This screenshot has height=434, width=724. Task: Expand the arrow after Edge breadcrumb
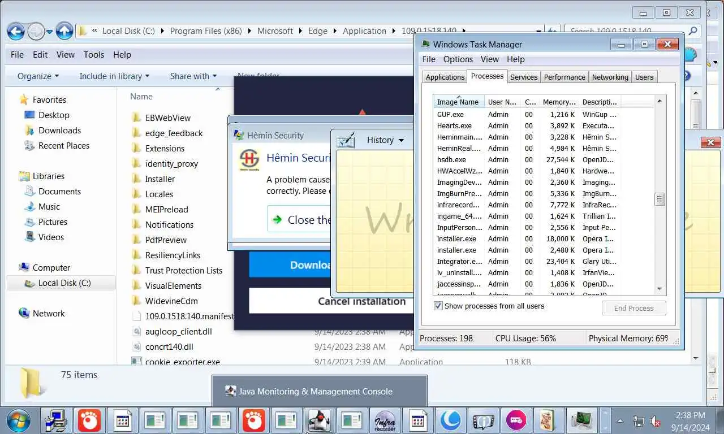point(335,31)
